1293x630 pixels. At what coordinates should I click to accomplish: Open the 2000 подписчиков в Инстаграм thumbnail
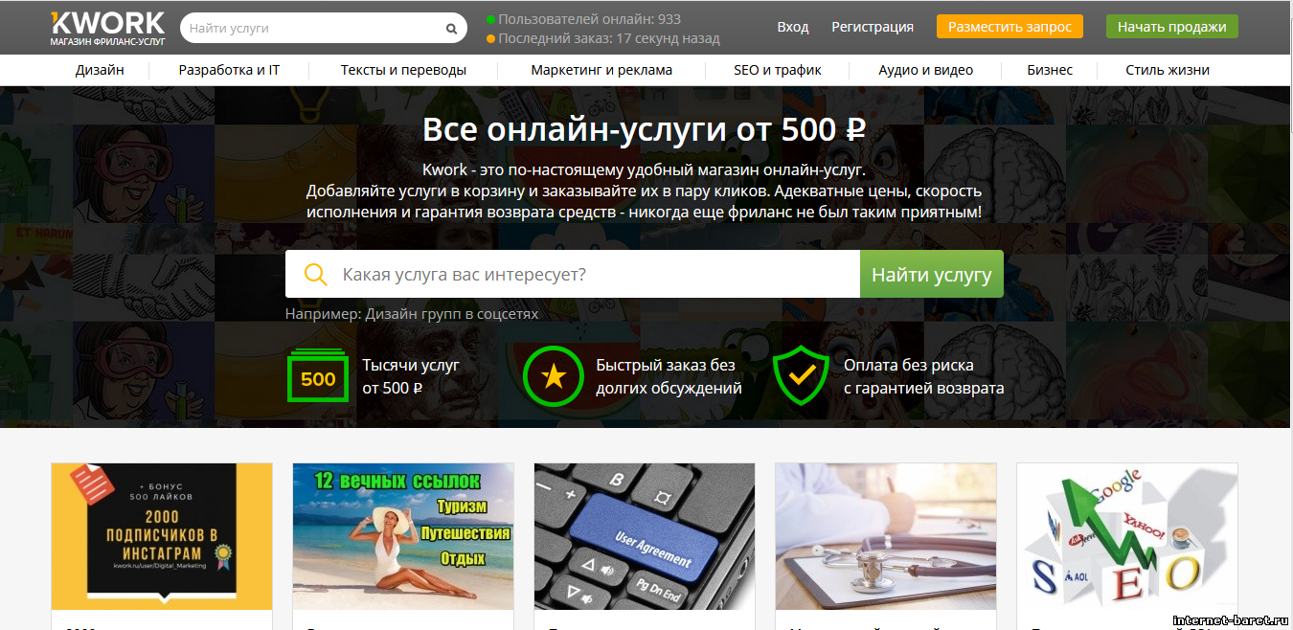(x=162, y=536)
